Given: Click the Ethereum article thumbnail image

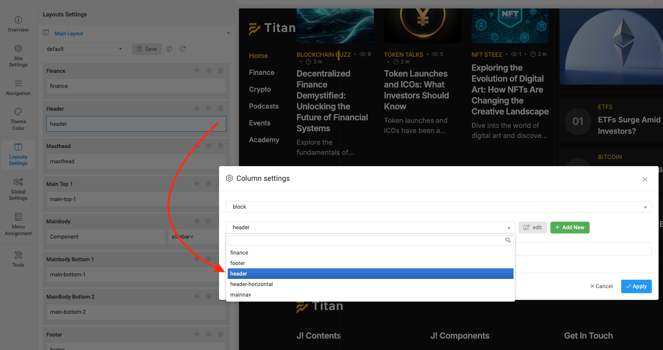Looking at the screenshot, I should point(611,46).
